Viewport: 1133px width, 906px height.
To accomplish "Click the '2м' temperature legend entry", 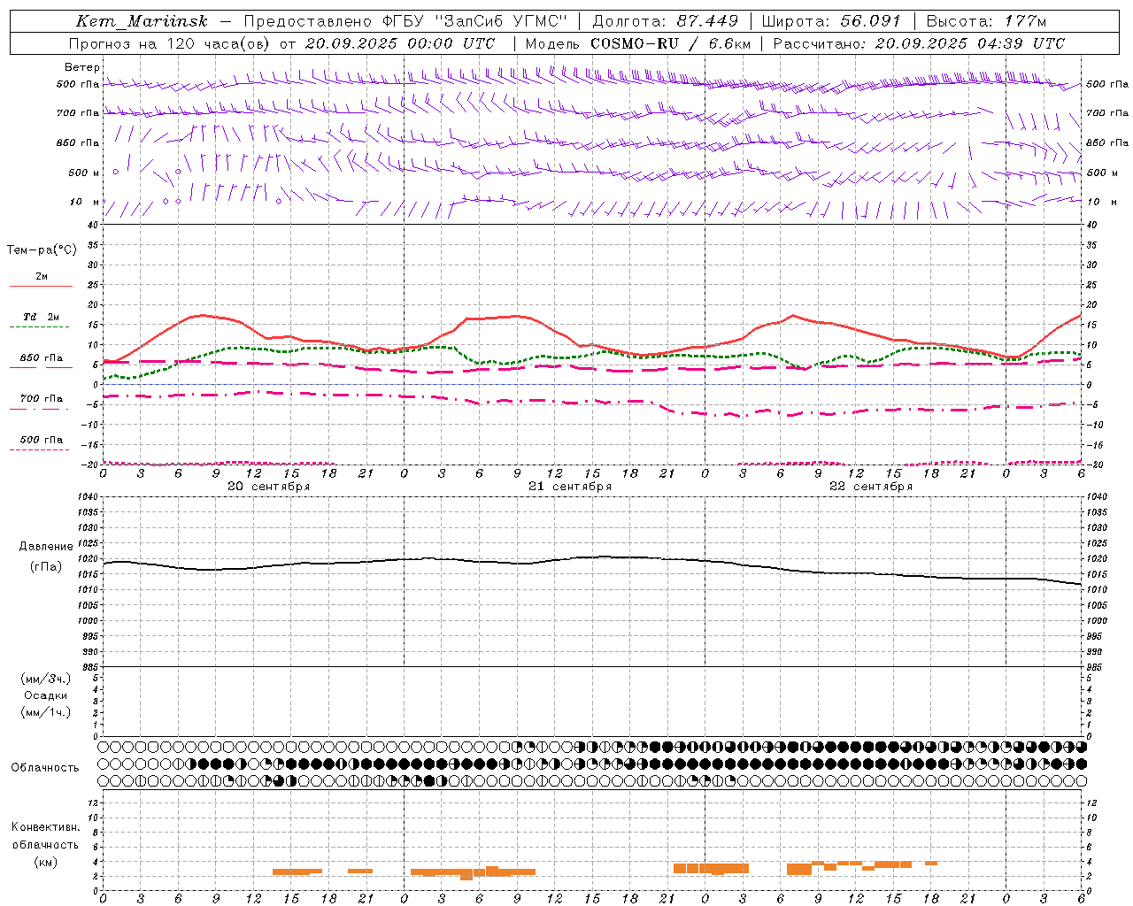I will click(42, 276).
